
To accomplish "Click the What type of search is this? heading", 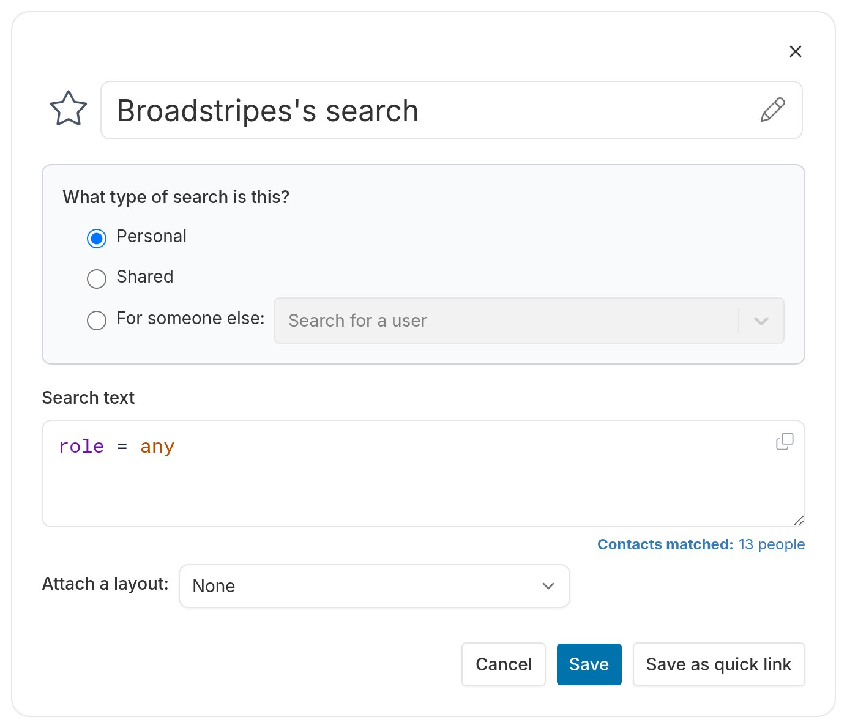I will [x=176, y=197].
